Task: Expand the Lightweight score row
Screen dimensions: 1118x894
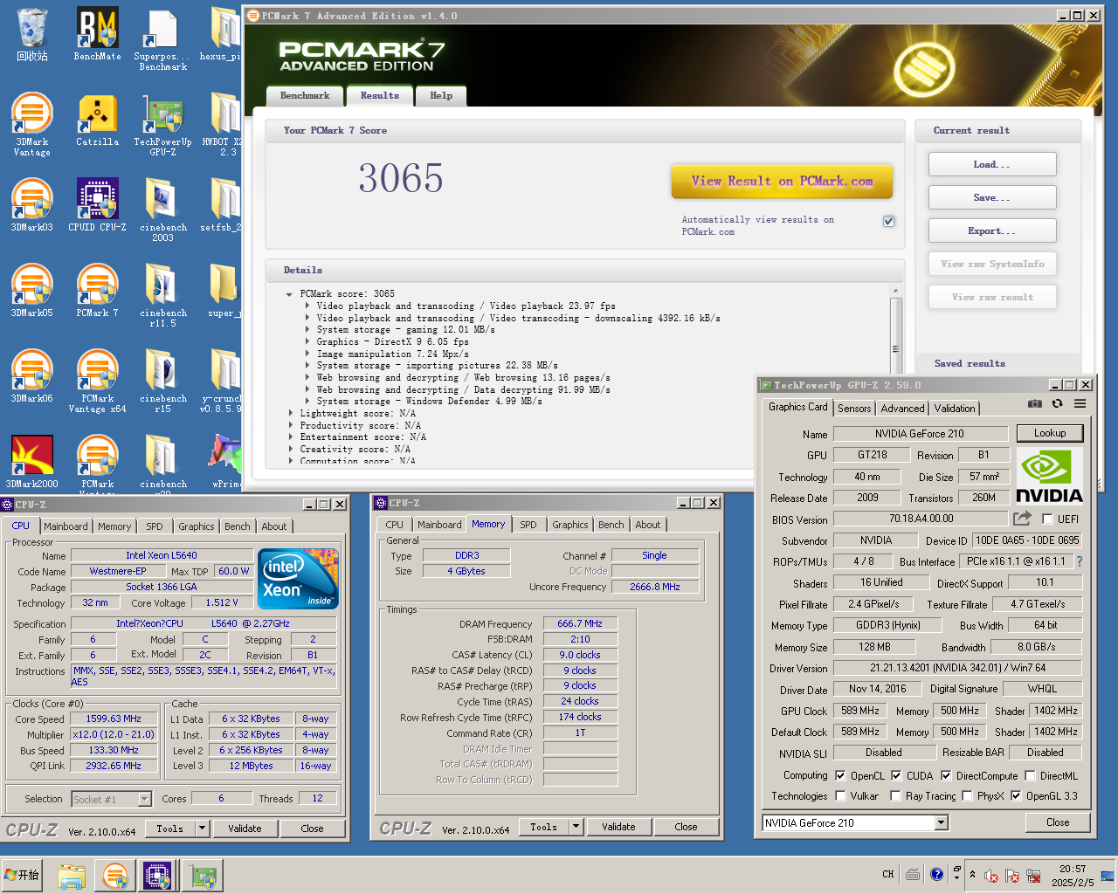Action: pyautogui.click(x=291, y=414)
